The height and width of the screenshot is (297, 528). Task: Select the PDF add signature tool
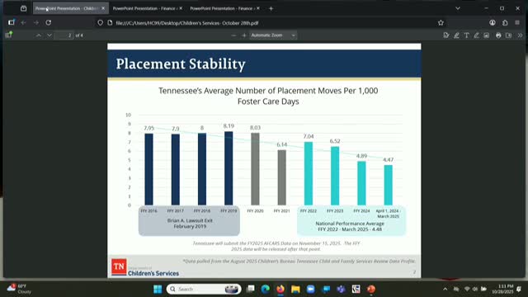(446, 35)
